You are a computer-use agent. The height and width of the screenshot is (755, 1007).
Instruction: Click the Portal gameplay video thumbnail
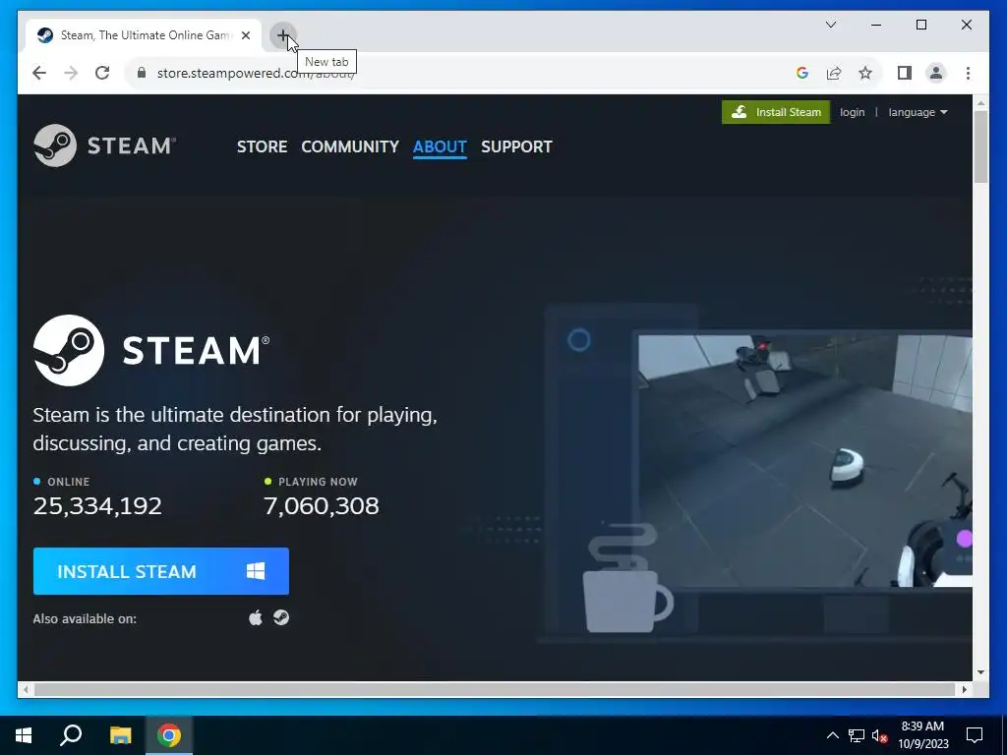pyautogui.click(x=805, y=460)
